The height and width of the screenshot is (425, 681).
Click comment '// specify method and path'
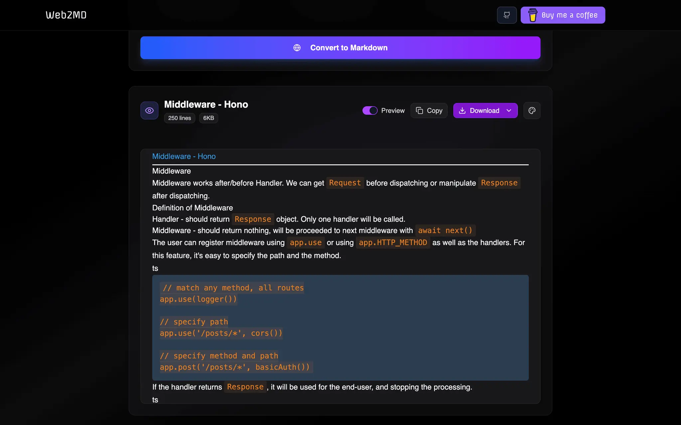219,356
